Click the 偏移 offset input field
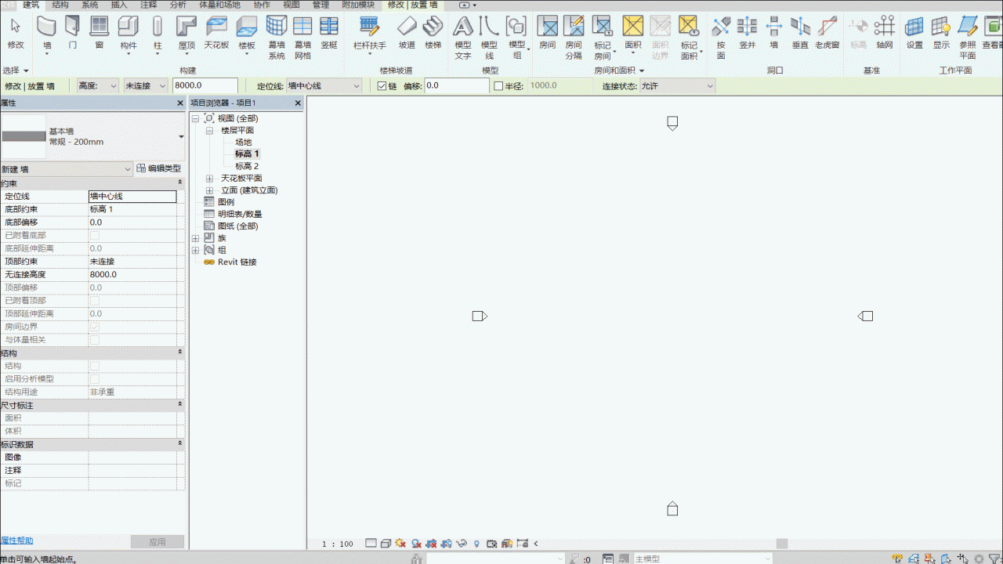Image resolution: width=1003 pixels, height=564 pixels. coord(457,85)
